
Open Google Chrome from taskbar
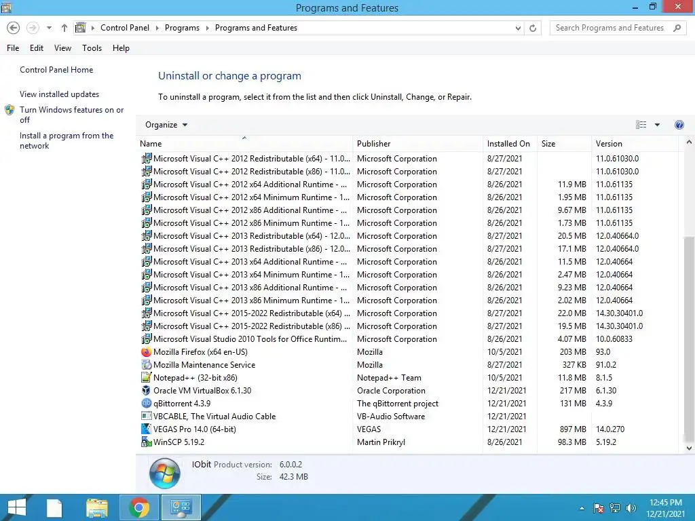pyautogui.click(x=139, y=507)
